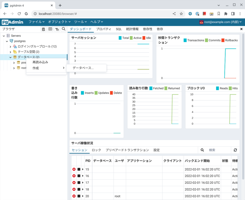Collapse the データベース (2) tree node
The image size is (245, 200).
pos(10,57)
